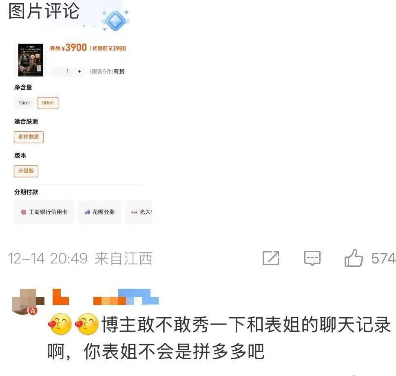Tap the share/forward icon
Image resolution: width=396 pixels, height=376 pixels.
point(271,258)
